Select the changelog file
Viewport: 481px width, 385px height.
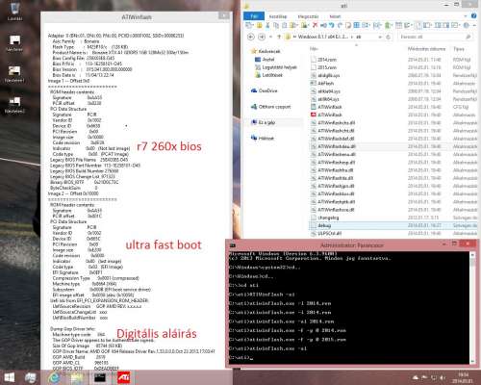tap(324, 218)
